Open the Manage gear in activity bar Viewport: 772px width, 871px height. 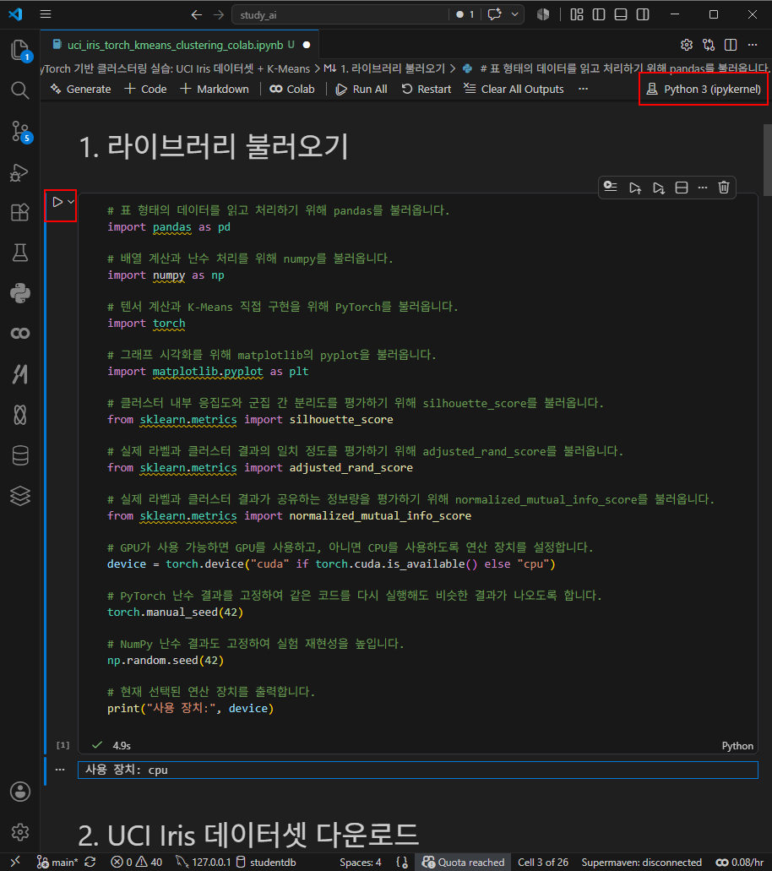click(20, 831)
